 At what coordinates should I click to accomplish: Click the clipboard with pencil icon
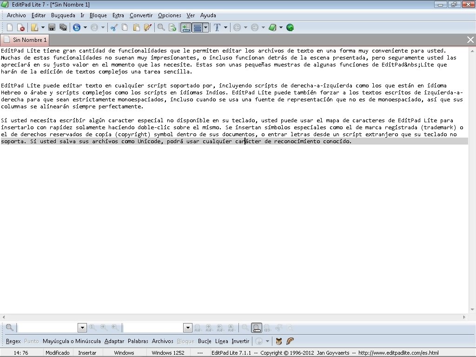(x=147, y=27)
